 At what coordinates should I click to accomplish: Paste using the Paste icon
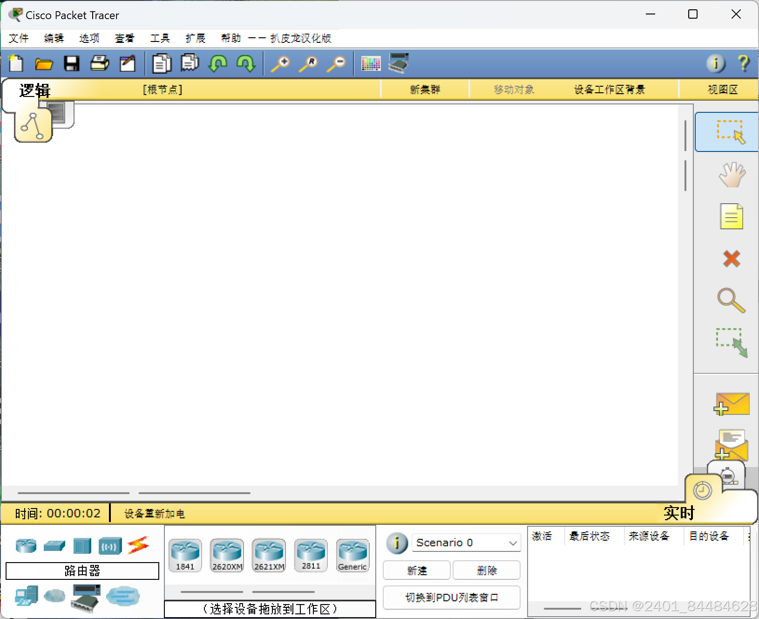(190, 62)
